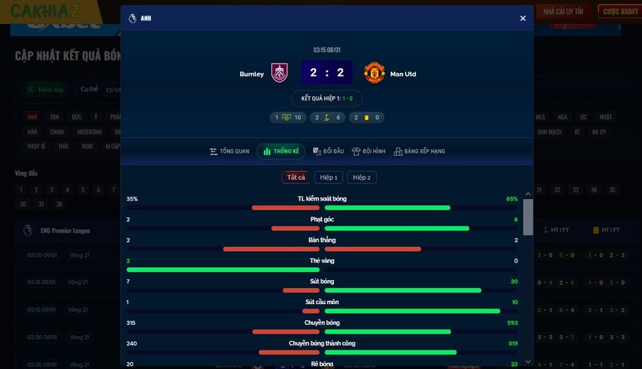
Task: Click the Premier League lion icon
Action: (x=132, y=18)
